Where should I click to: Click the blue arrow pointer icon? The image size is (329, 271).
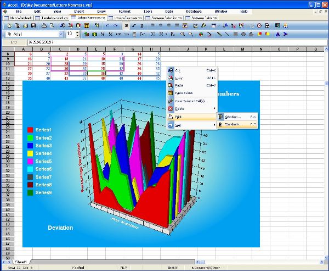[x=285, y=34]
